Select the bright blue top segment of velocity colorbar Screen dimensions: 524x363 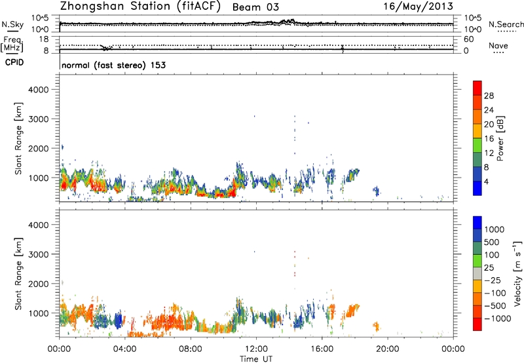pos(477,223)
